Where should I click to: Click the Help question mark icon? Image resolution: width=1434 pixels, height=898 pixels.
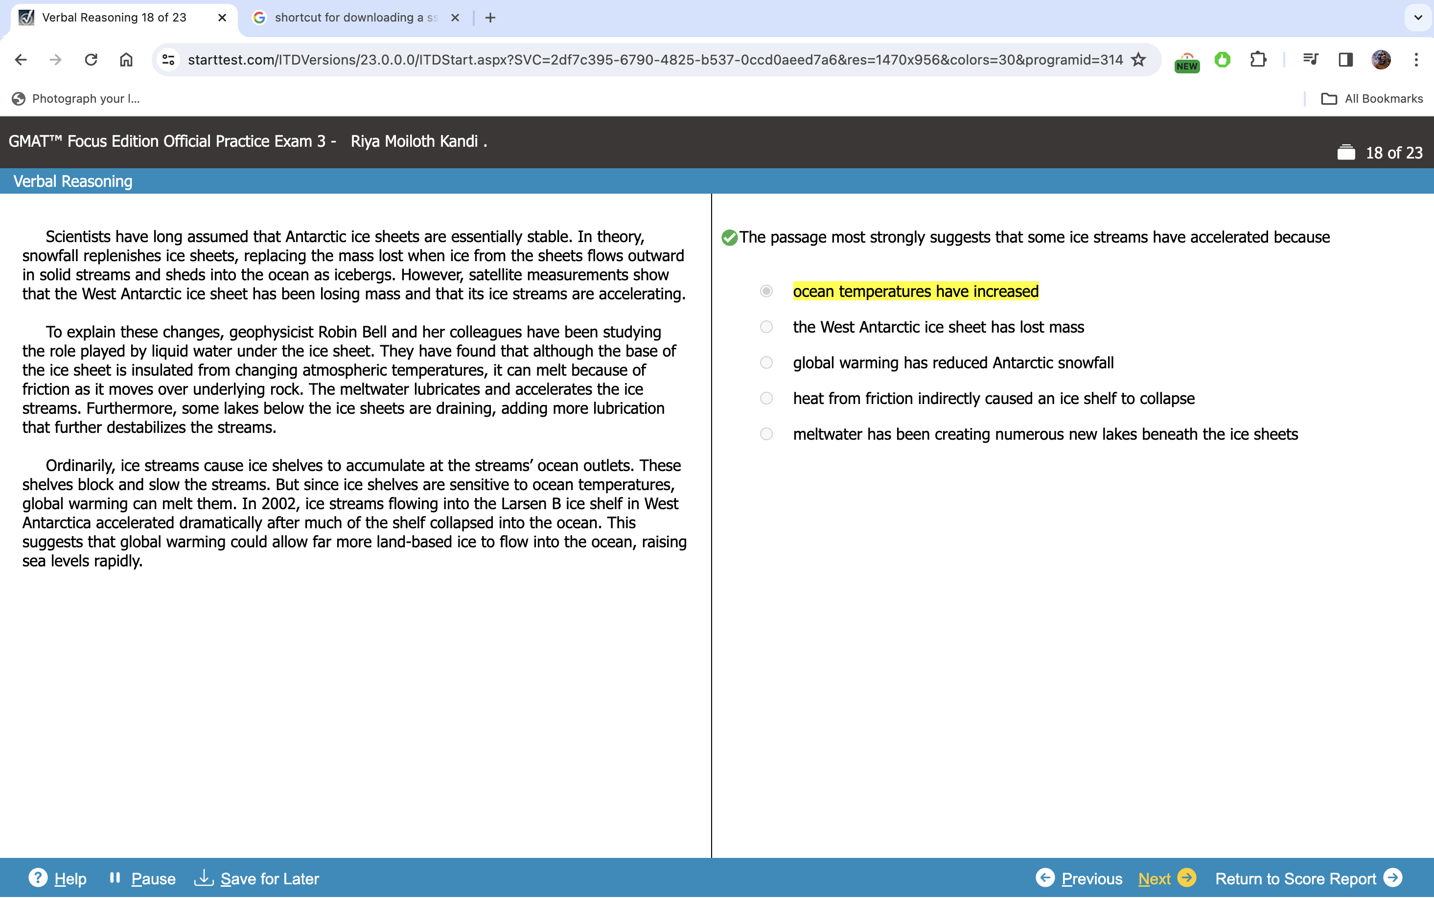(37, 877)
